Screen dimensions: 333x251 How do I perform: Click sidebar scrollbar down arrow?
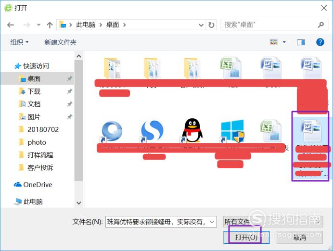[x=79, y=203]
